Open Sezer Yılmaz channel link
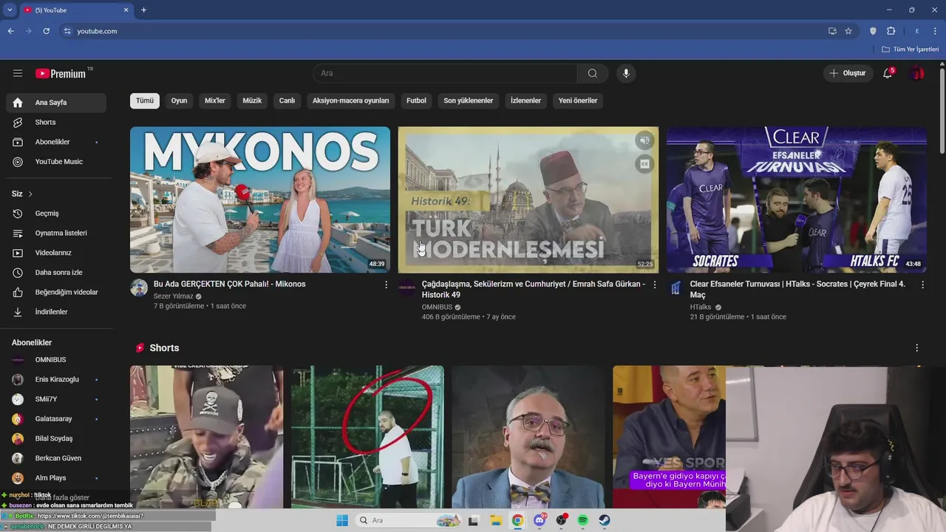Viewport: 946px width, 532px height. point(173,296)
